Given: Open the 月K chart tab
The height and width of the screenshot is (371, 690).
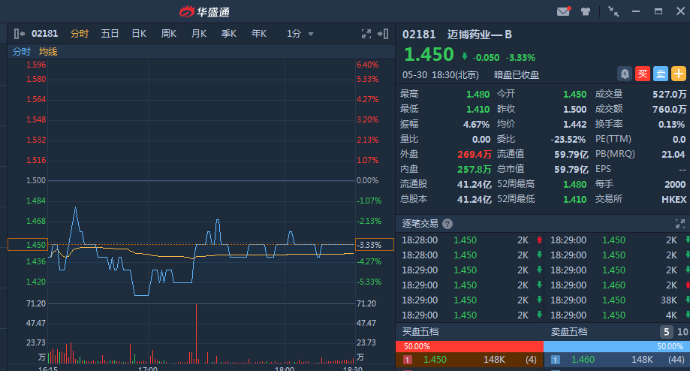Looking at the screenshot, I should pyautogui.click(x=199, y=34).
